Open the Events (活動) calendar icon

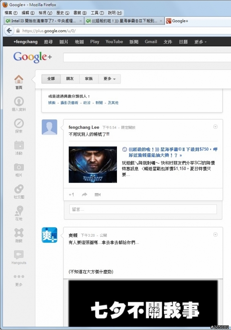point(19,148)
